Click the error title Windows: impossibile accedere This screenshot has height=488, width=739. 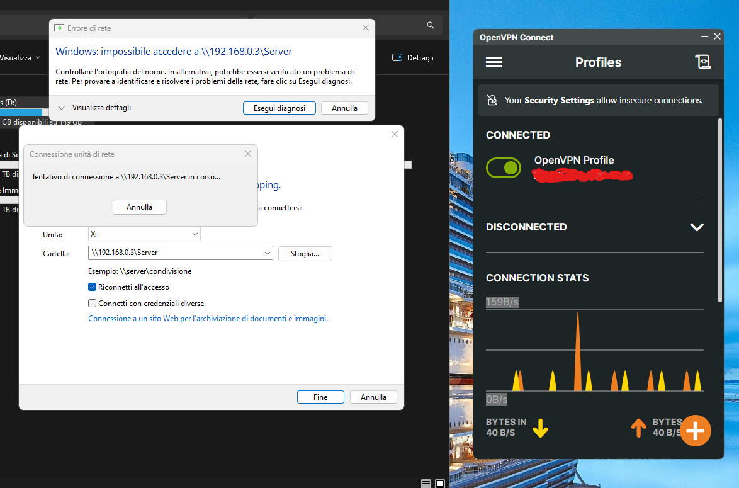174,52
